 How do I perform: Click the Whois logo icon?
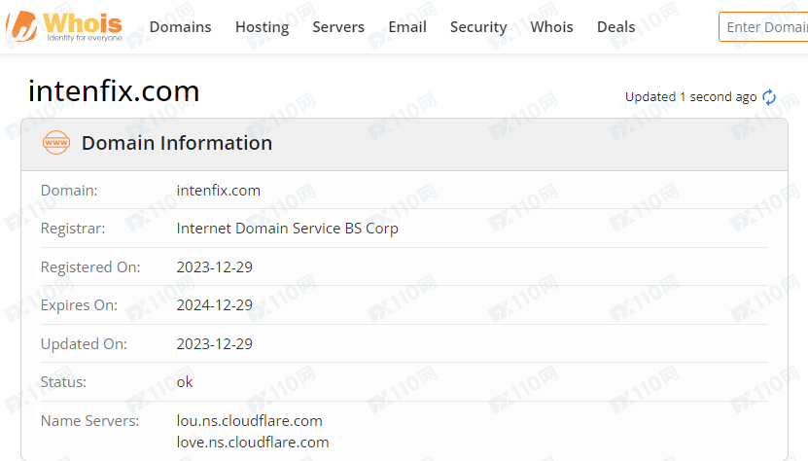pos(64,26)
